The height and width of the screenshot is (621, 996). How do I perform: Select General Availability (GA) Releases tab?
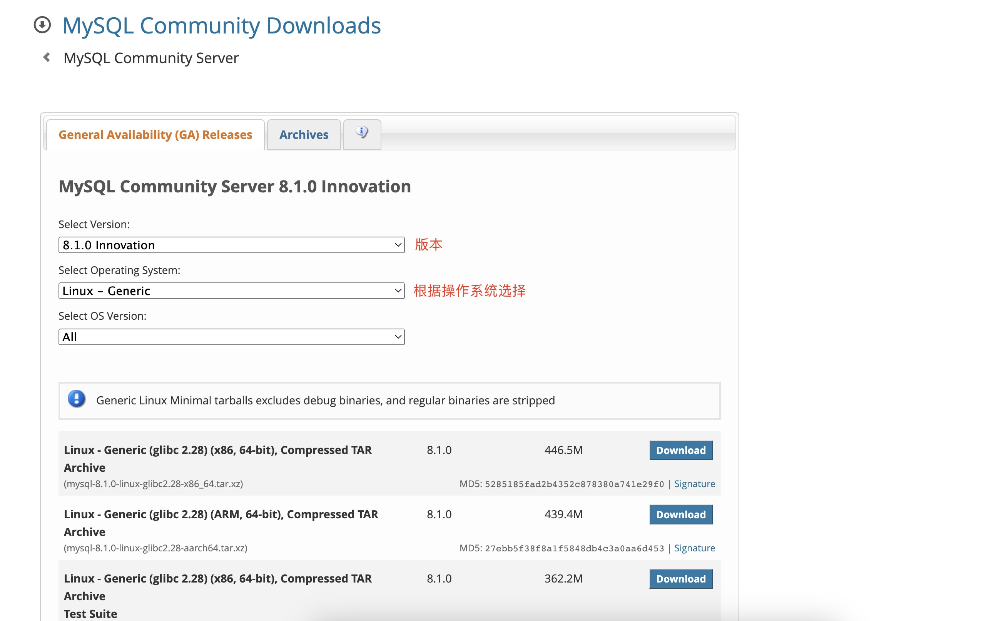click(155, 135)
